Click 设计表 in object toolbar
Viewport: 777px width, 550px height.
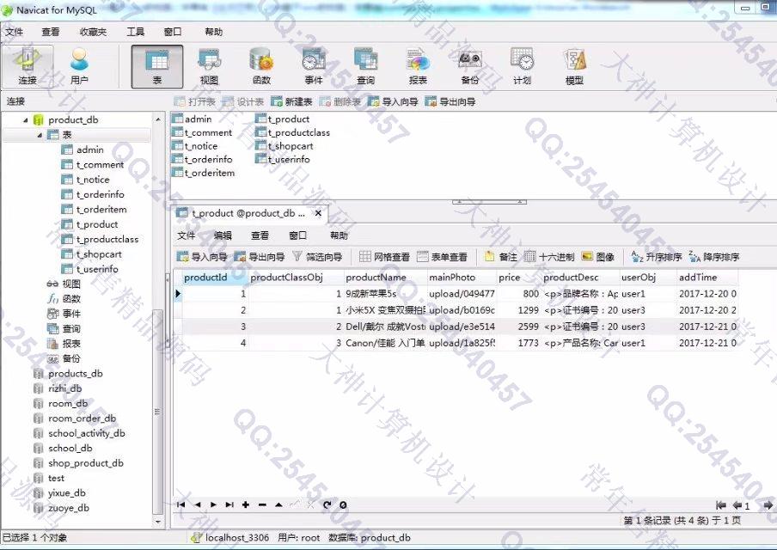[242, 101]
